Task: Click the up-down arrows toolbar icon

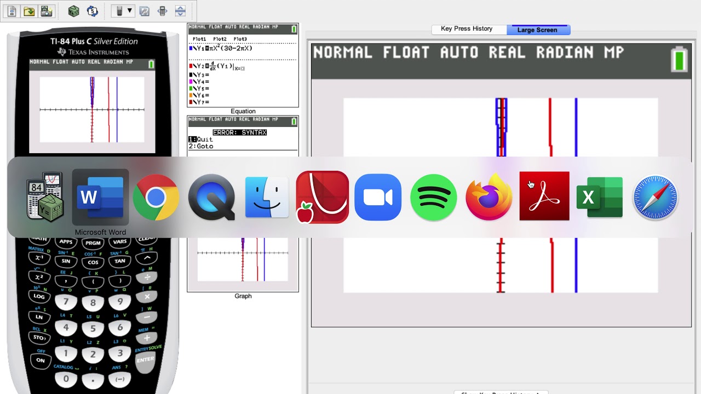Action: pos(180,11)
